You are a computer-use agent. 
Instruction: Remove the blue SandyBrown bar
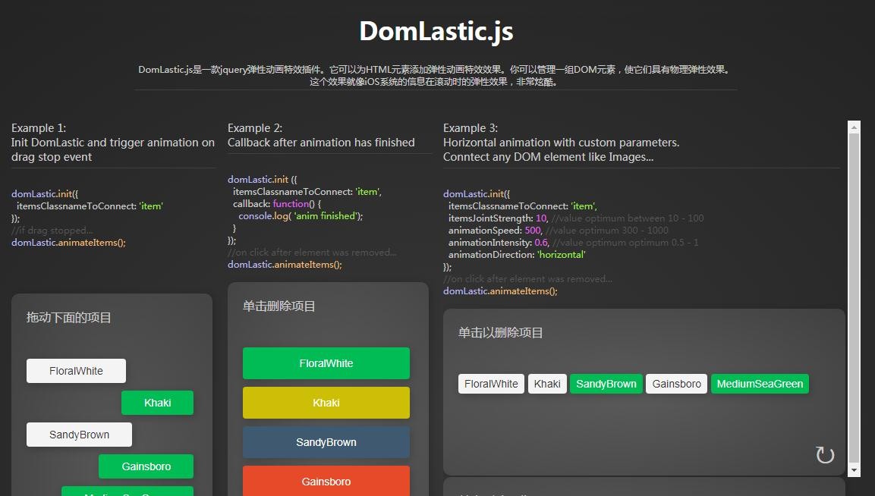pyautogui.click(x=326, y=442)
